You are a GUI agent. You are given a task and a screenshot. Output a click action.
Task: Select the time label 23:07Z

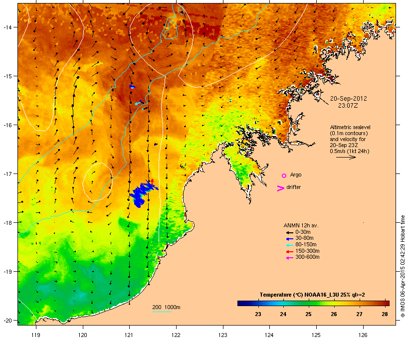pyautogui.click(x=348, y=106)
